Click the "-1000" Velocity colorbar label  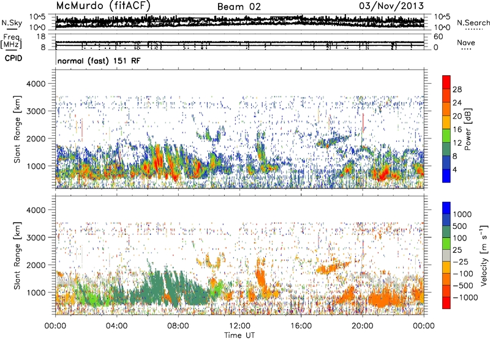coord(465,297)
